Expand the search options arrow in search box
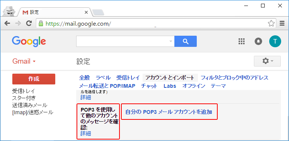The image size is (289, 141). click(x=171, y=41)
